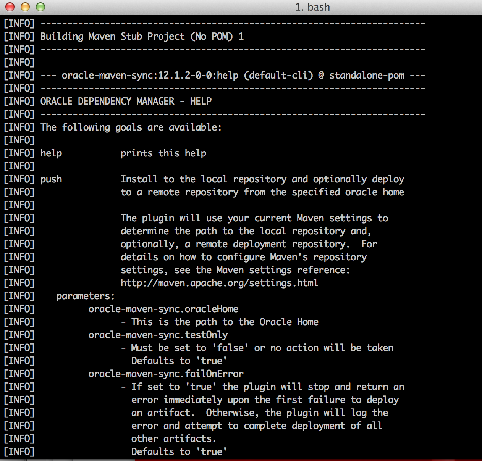Click 'oracle-maven-sync.failOnError' parameter
482x461 pixels.
(166, 374)
